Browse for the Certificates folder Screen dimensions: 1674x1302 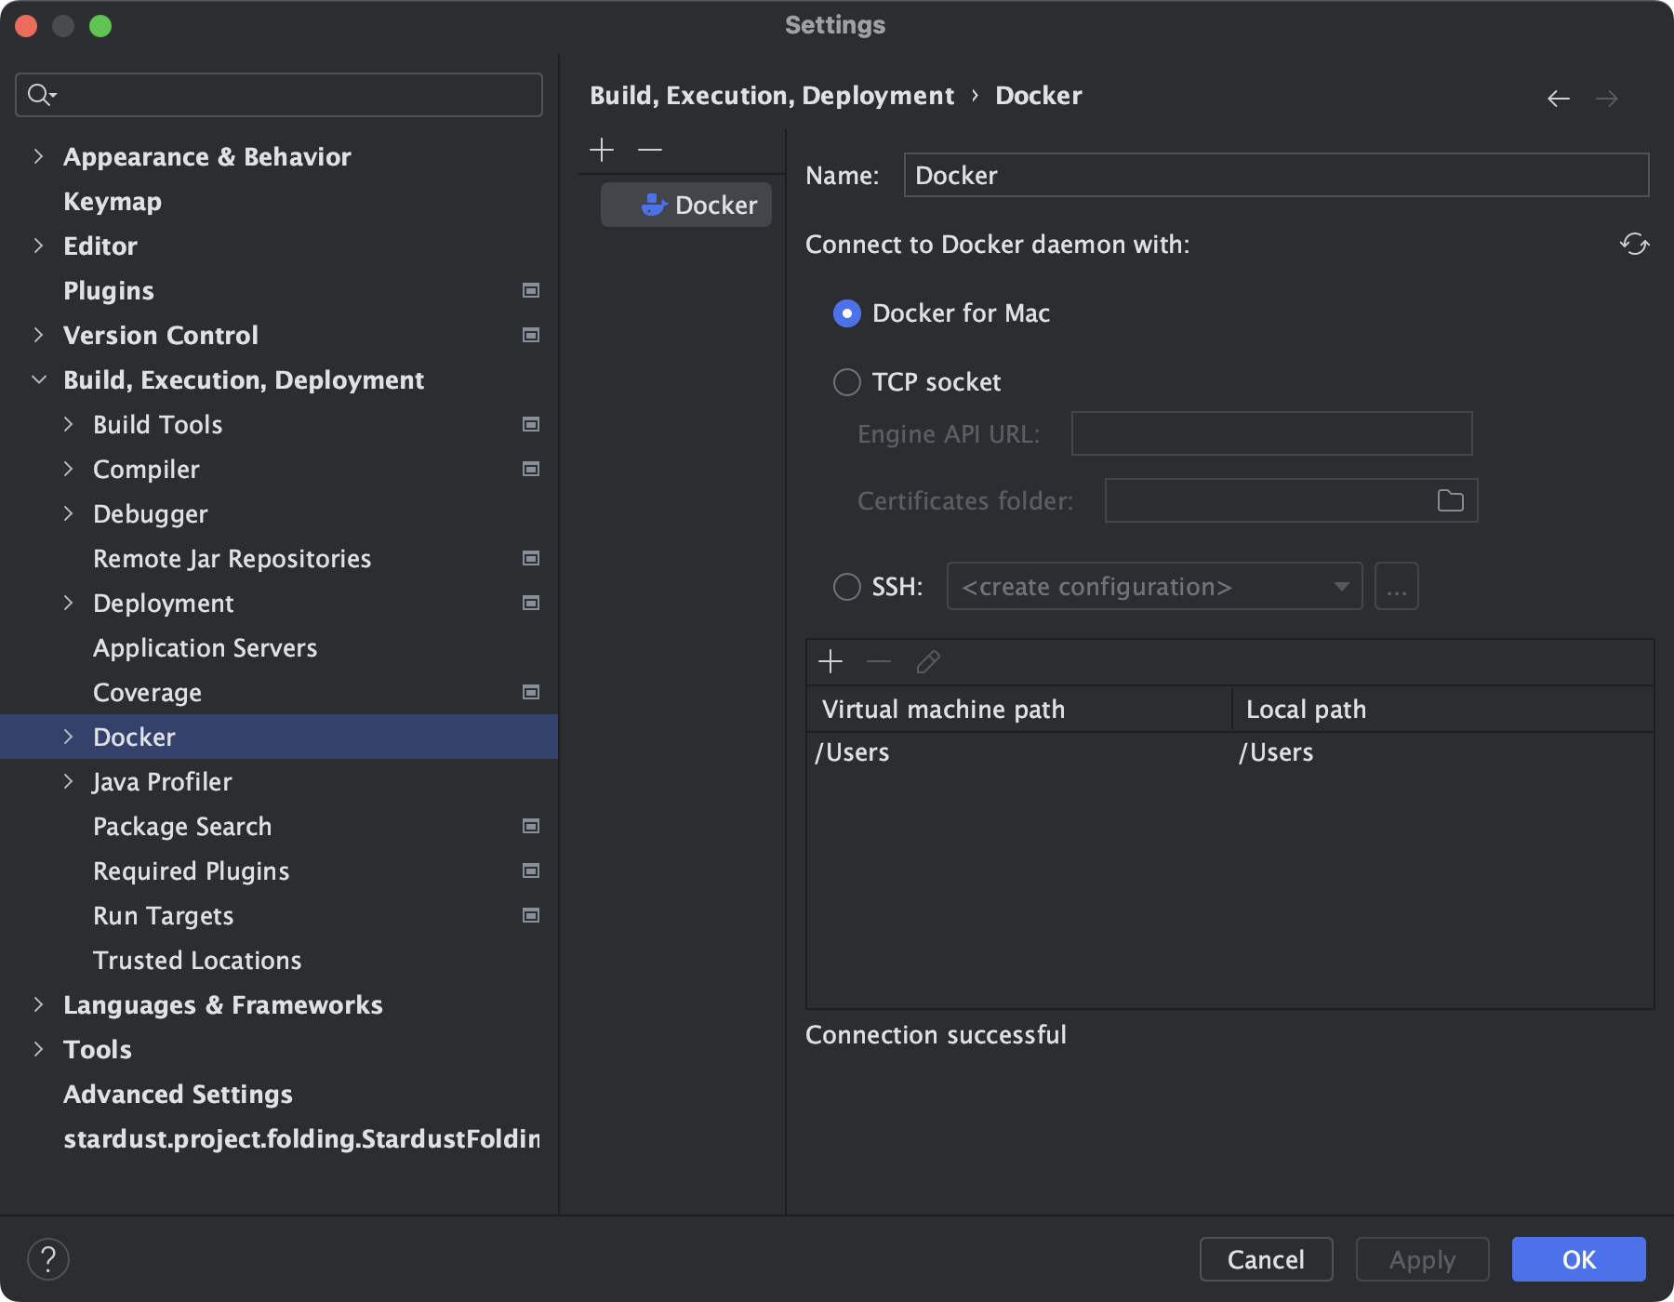pos(1451,500)
